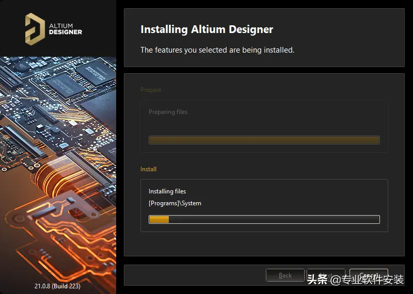
Task: Click the "21.0.8 (Build 223)" version text
Action: pos(57,286)
